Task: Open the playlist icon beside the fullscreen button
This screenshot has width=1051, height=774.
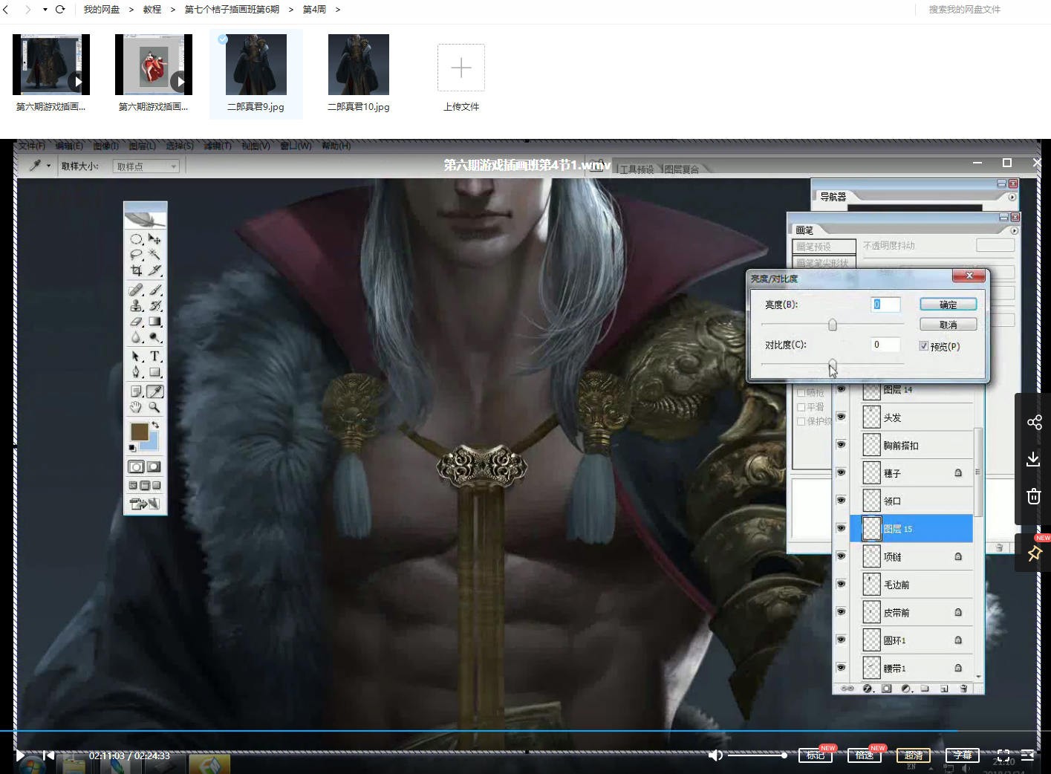Action: click(1027, 755)
